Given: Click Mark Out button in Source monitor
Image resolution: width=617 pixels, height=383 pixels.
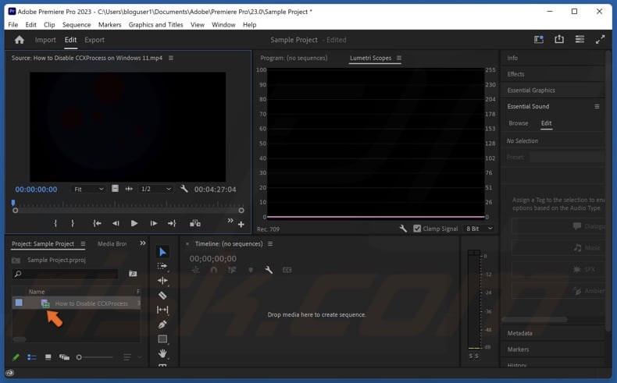Looking at the screenshot, I should (73, 223).
